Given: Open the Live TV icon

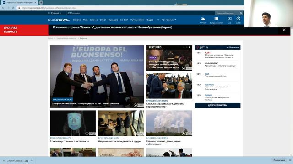Looking at the screenshot, I should 229,20.
